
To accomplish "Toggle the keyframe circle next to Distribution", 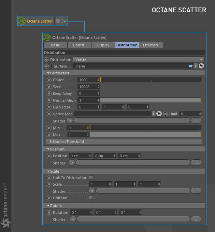I will coord(46,60).
